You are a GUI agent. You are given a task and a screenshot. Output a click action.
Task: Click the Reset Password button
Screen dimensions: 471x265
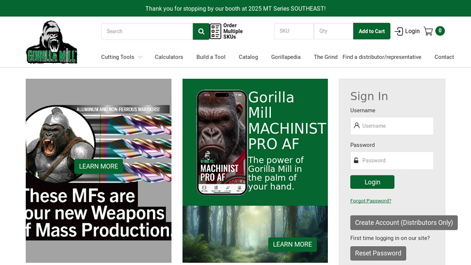(x=378, y=253)
